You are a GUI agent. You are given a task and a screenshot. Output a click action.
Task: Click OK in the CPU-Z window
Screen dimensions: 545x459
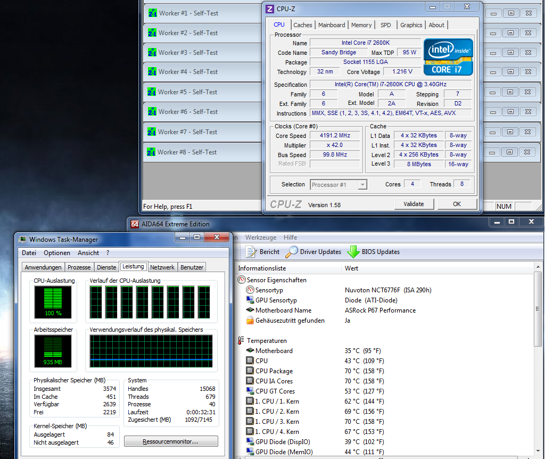[457, 204]
